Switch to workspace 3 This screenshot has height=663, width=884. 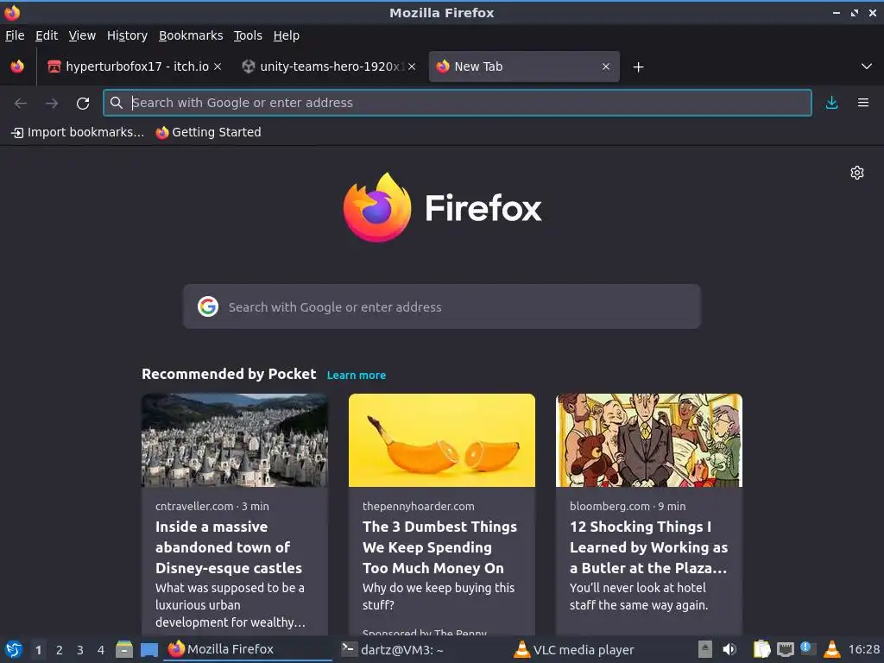pyautogui.click(x=80, y=650)
